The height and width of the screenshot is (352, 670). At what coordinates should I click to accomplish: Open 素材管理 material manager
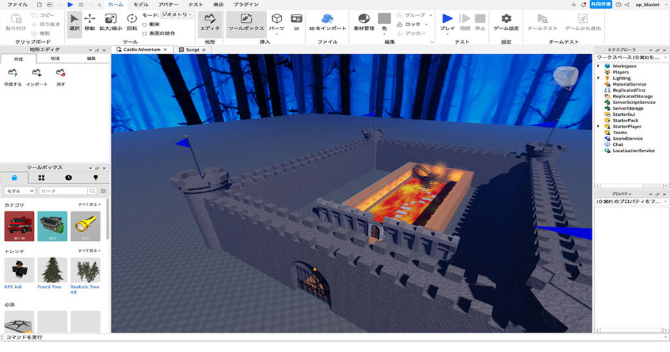(364, 22)
